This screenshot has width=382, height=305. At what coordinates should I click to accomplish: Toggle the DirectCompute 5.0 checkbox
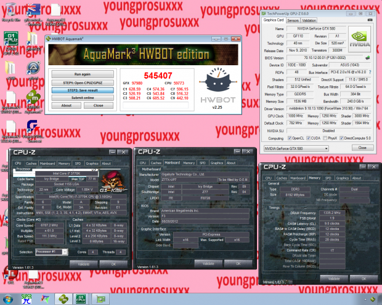pos(341,138)
